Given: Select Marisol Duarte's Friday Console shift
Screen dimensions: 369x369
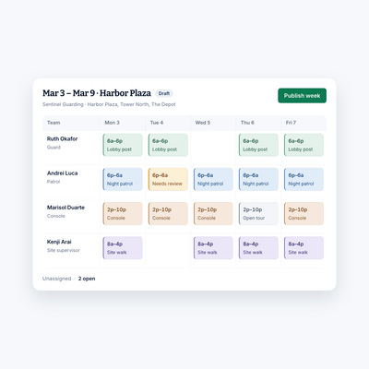Looking at the screenshot, I should click(x=304, y=213).
